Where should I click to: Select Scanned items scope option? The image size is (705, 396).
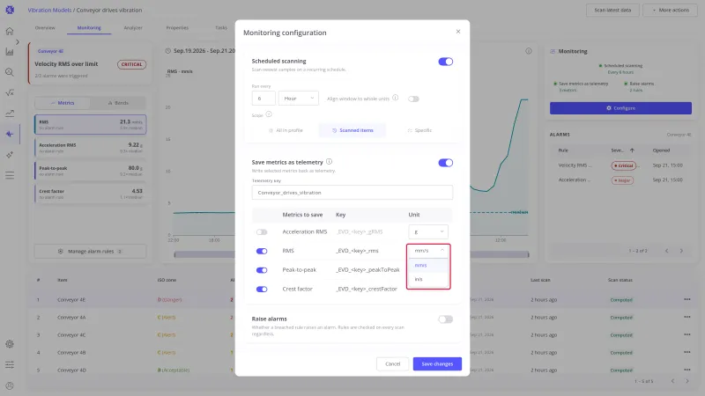352,130
